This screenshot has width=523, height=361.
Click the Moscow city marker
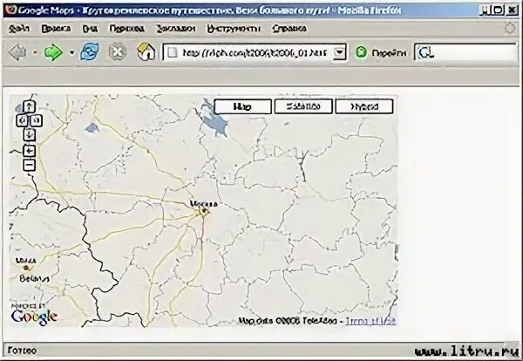pos(203,211)
